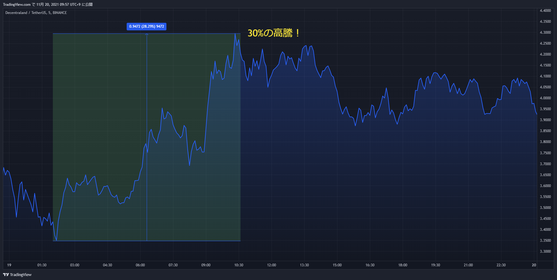This screenshot has height=280, width=557.
Task: Click the 3.5000 price axis label
Action: [x=545, y=208]
